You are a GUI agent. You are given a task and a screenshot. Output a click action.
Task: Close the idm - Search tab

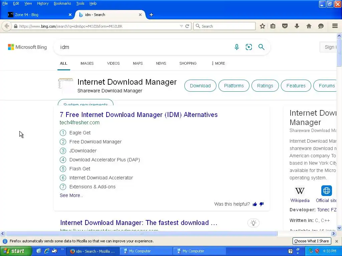pos(140,15)
